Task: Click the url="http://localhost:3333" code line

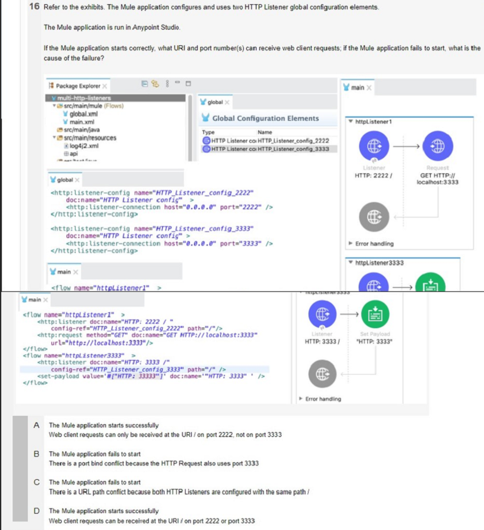Action: pyautogui.click(x=102, y=343)
